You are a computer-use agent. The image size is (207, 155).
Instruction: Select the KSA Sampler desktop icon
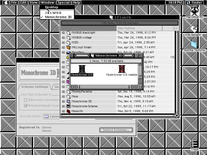(194, 29)
